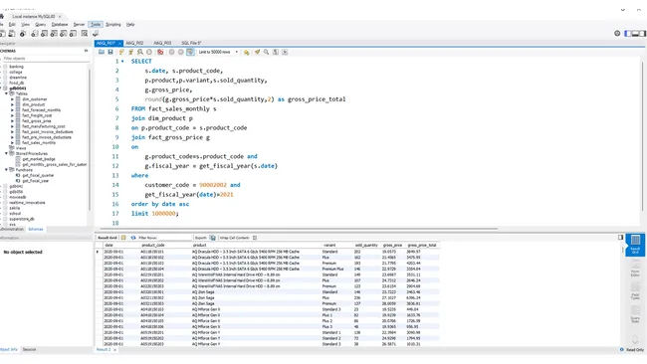Image resolution: width=647 pixels, height=364 pixels.
Task: Open the Query menu
Action: [41, 24]
